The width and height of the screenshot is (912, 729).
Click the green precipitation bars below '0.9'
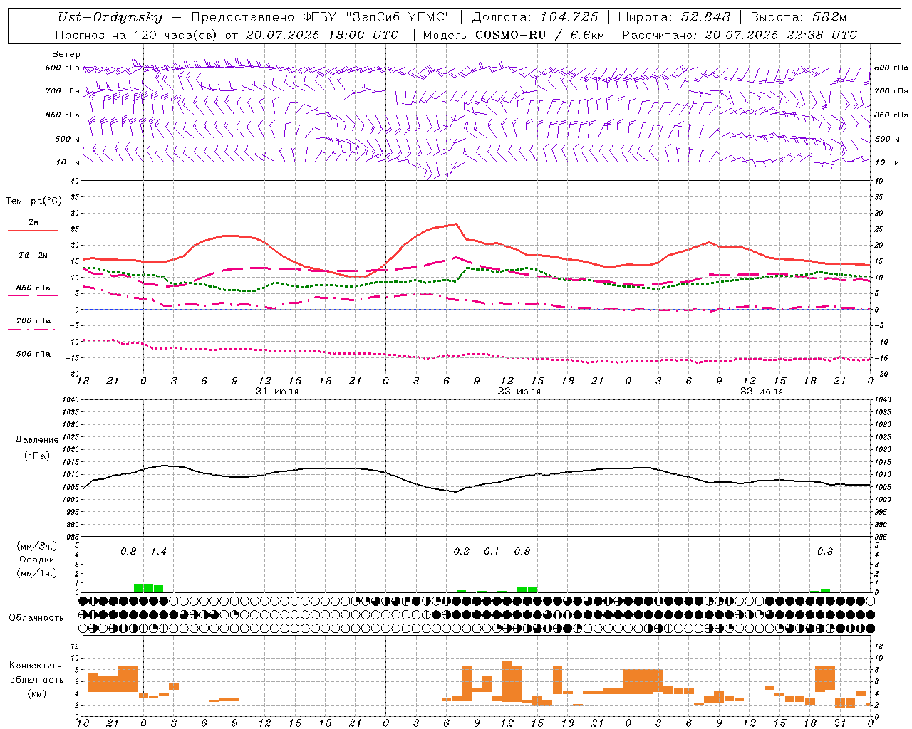coord(527,589)
